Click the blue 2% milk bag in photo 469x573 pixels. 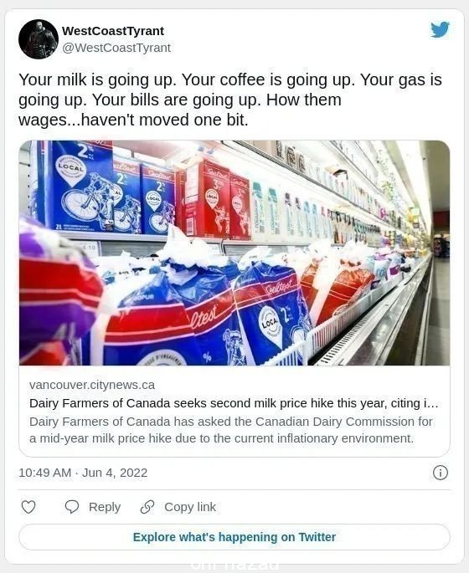[x=272, y=315]
